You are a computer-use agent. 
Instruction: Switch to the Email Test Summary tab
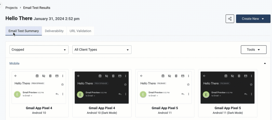tap(24, 31)
